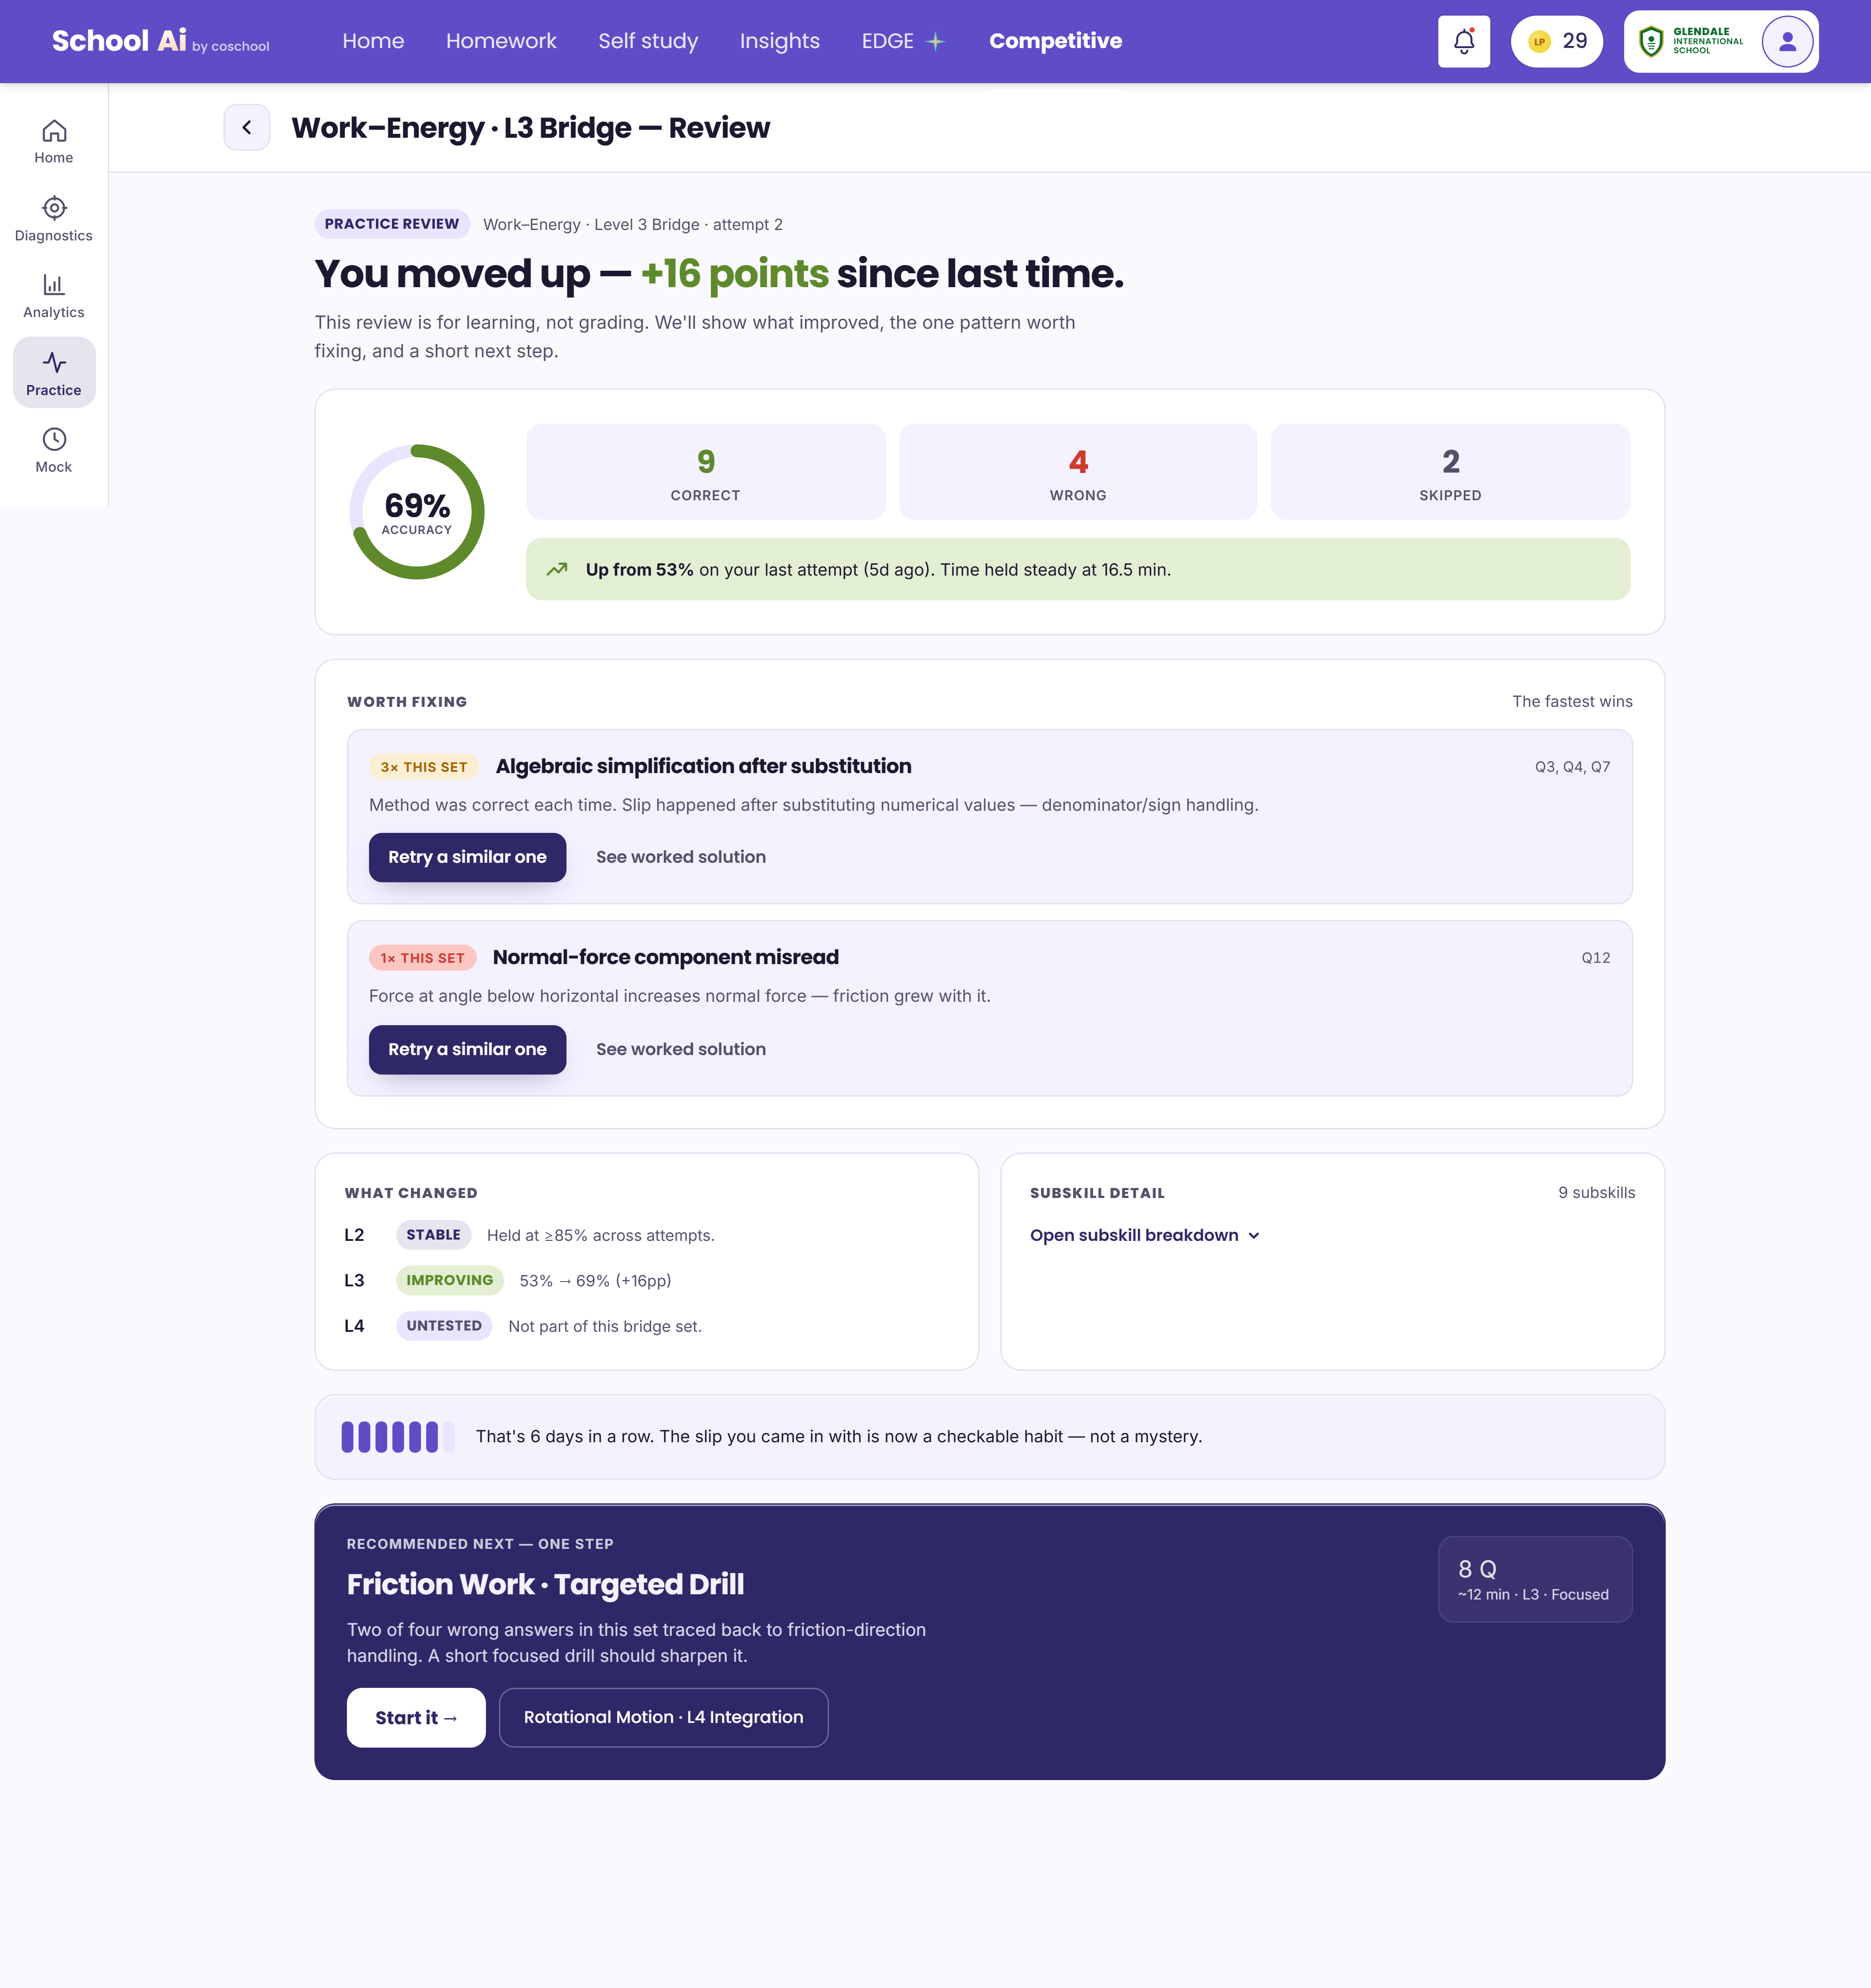Open the Insights tab
Screen dimensions: 1871x1988
point(780,41)
